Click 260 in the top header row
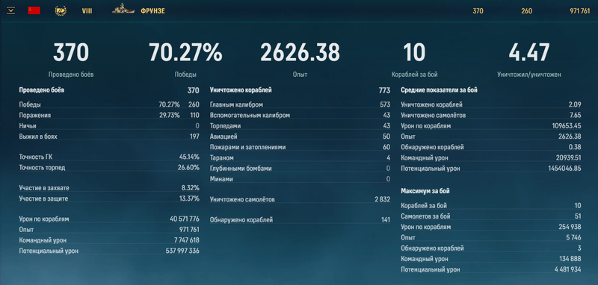The height and width of the screenshot is (285, 598). click(x=527, y=11)
